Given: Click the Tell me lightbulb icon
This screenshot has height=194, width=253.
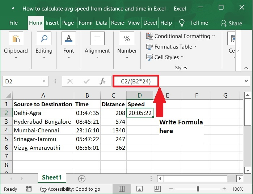Looking at the screenshot, I should [x=182, y=23].
